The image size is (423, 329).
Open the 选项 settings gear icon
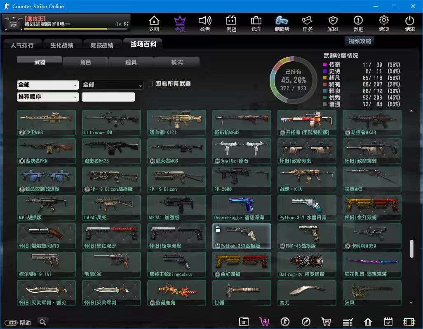(384, 23)
